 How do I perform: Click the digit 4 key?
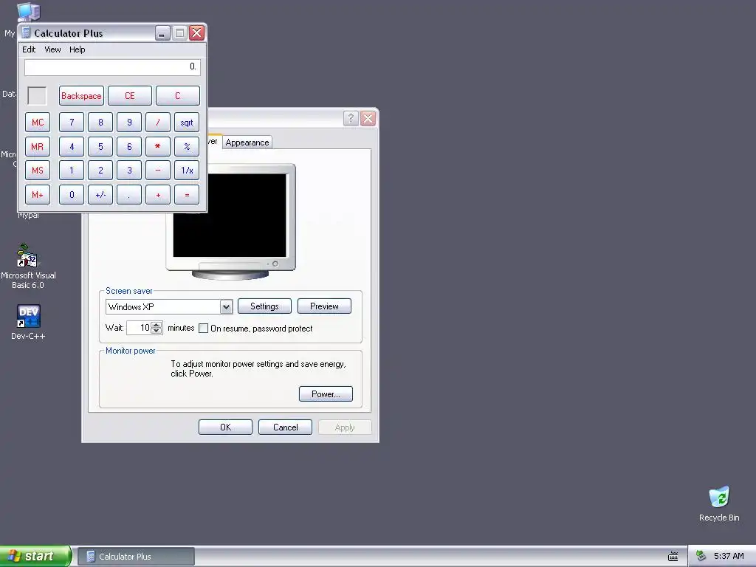[x=72, y=147]
